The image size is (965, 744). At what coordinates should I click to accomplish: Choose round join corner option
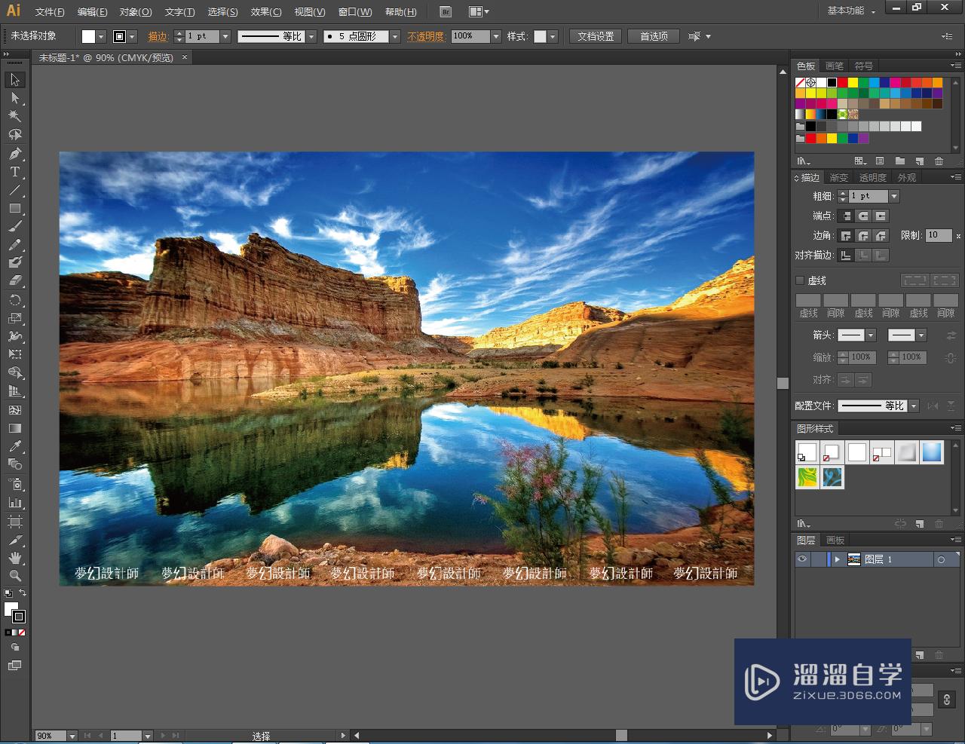tap(863, 235)
